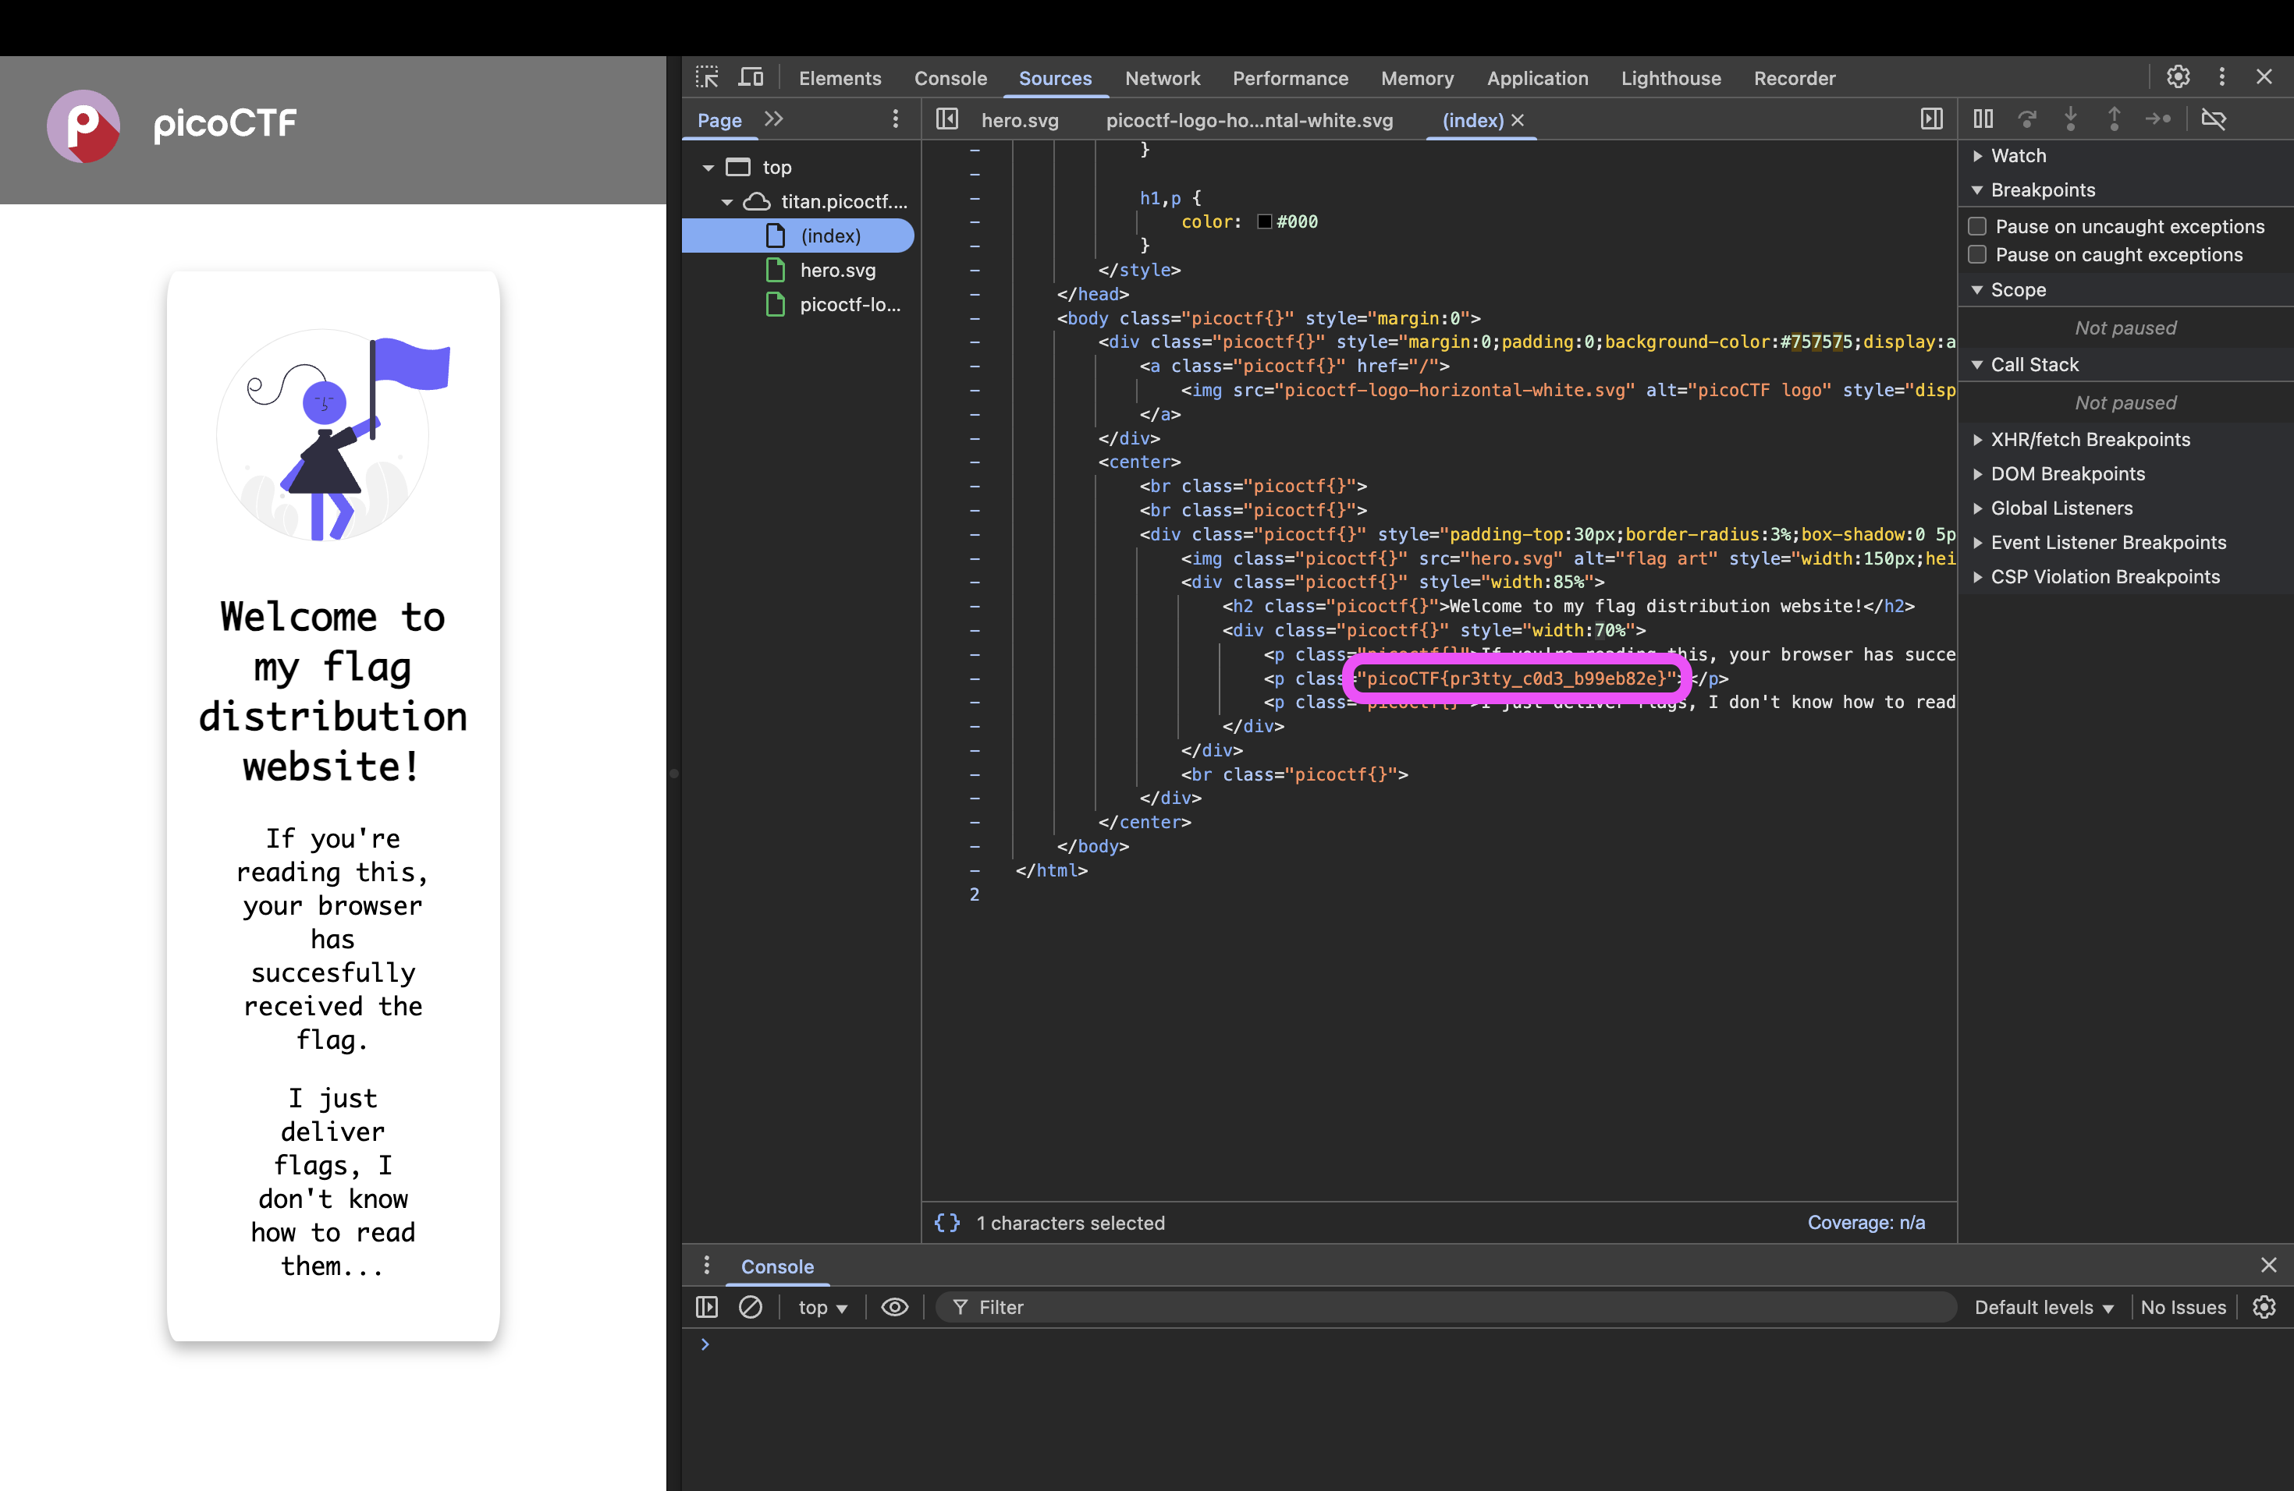Expand the Watch section
The width and height of the screenshot is (2294, 1491).
coord(2017,156)
